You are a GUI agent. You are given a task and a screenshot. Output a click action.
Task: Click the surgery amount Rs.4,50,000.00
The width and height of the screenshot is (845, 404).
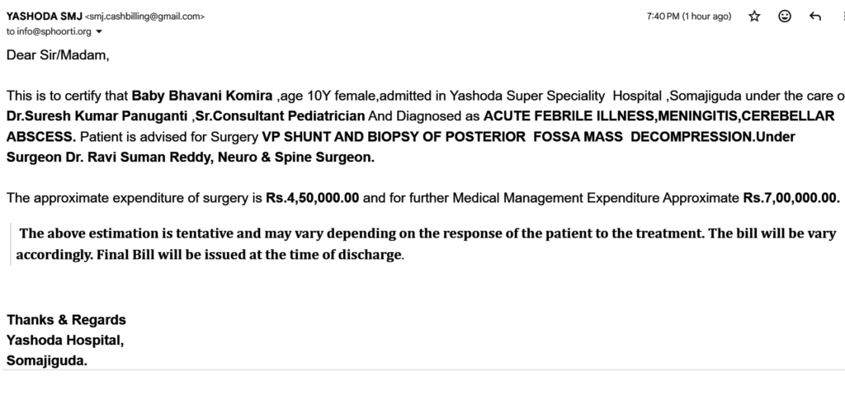313,198
